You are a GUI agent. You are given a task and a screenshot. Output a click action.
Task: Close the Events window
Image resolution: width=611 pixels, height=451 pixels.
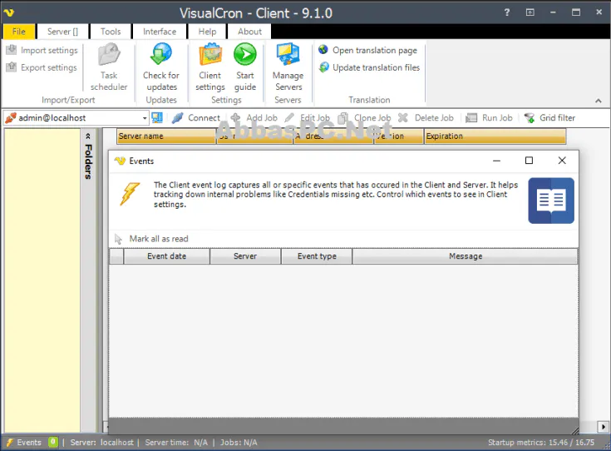[x=562, y=161]
